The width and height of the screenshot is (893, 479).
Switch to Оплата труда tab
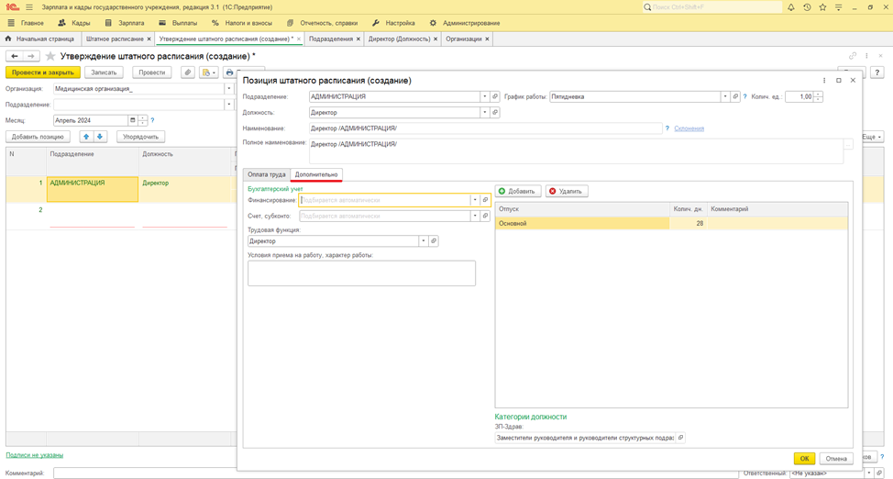[267, 174]
